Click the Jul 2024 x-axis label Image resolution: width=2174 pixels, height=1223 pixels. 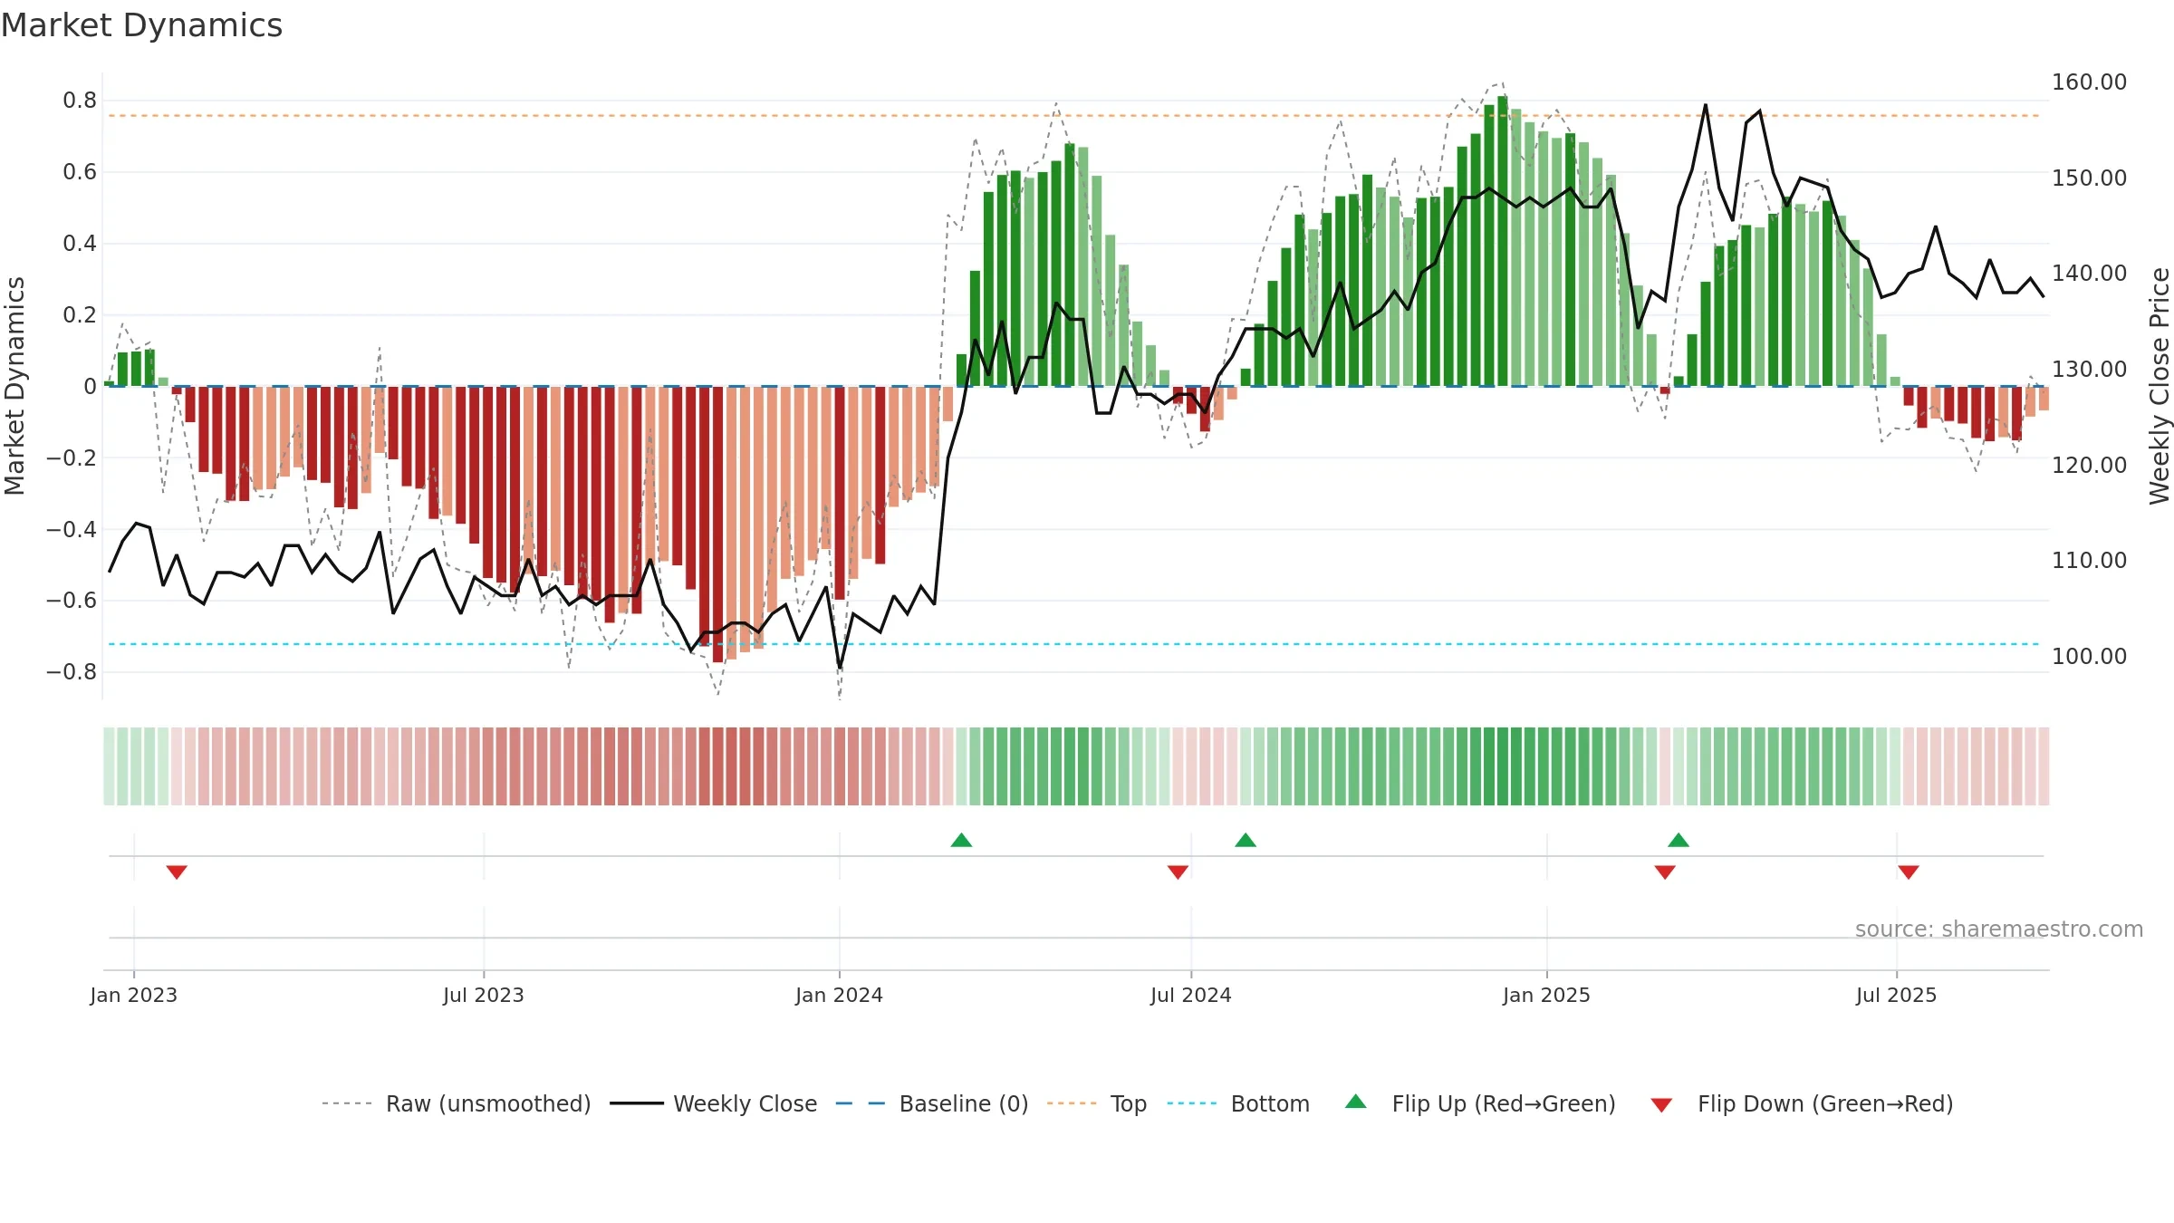[x=1191, y=995]
